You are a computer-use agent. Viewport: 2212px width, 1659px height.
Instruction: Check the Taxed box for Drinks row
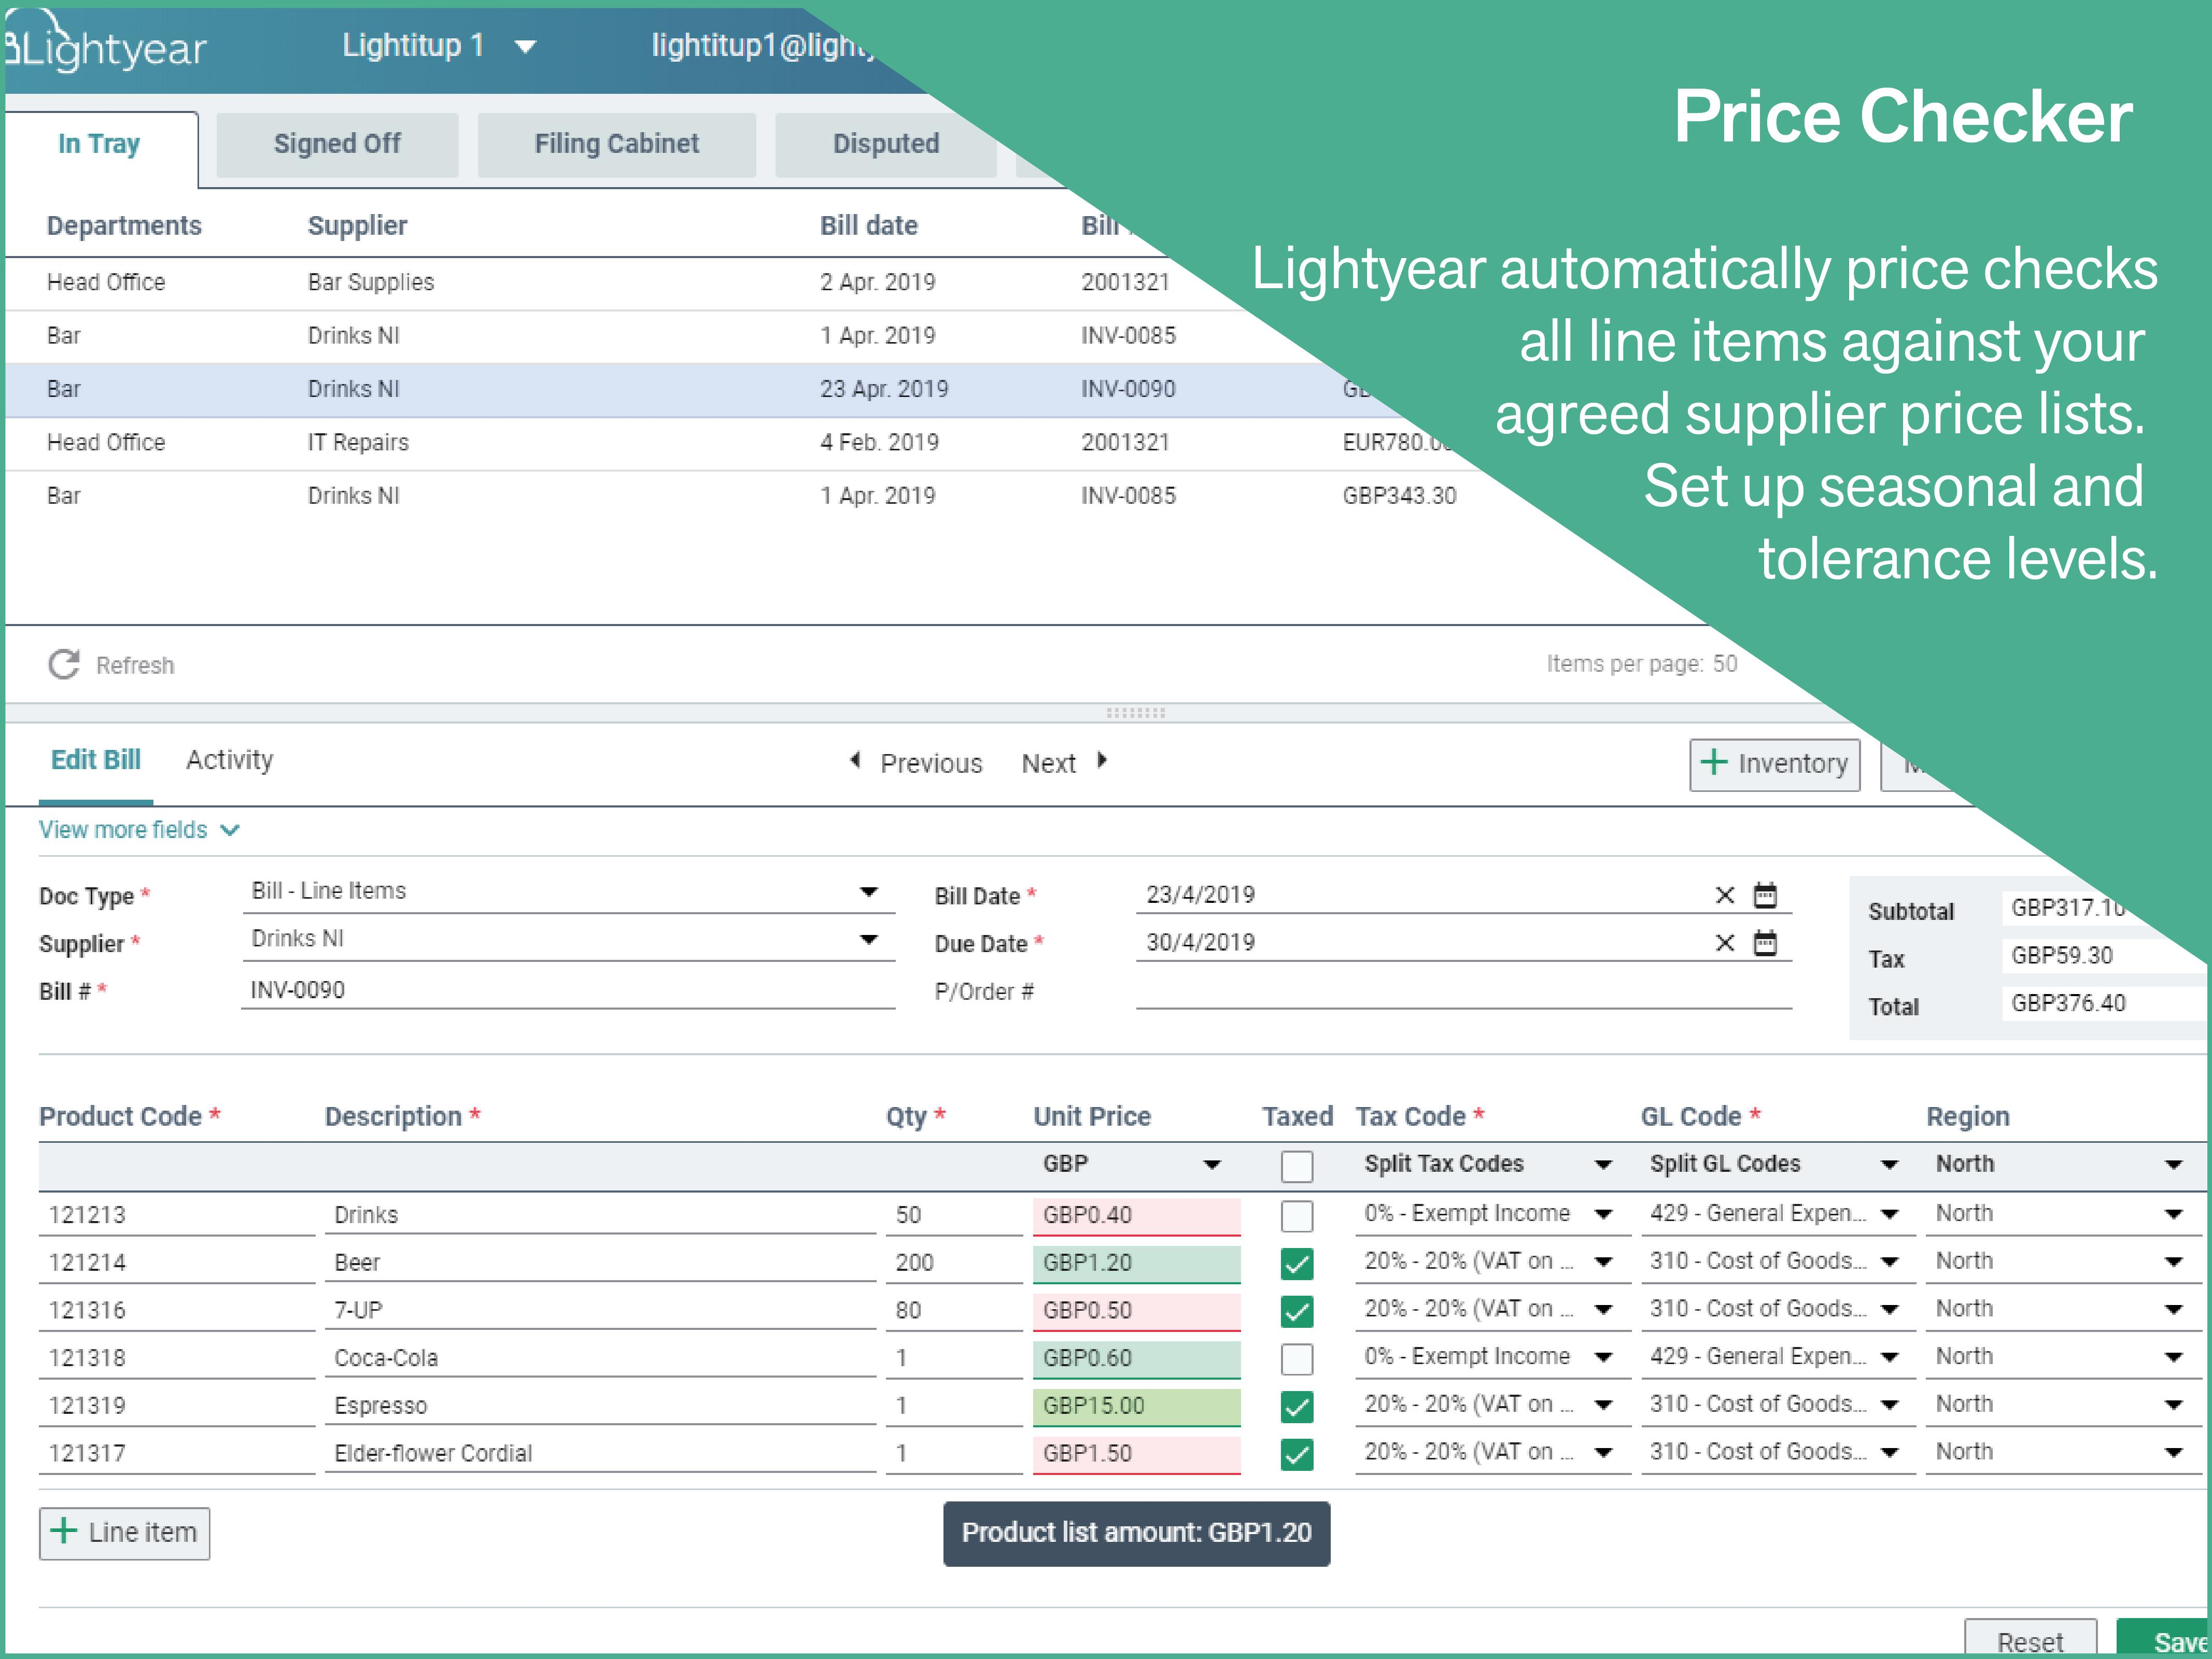pyautogui.click(x=1296, y=1216)
